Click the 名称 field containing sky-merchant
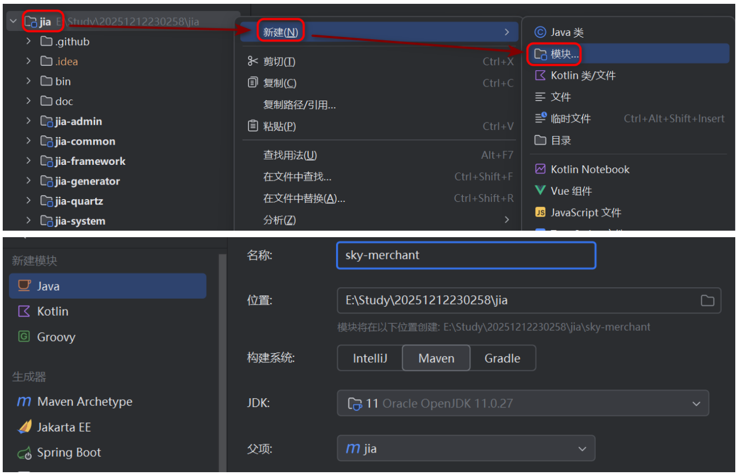Image resolution: width=738 pixels, height=476 pixels. pyautogui.click(x=466, y=255)
